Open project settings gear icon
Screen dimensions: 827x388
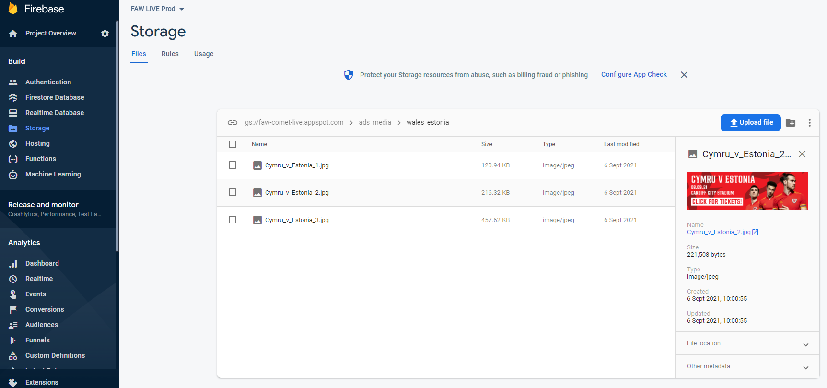(105, 34)
